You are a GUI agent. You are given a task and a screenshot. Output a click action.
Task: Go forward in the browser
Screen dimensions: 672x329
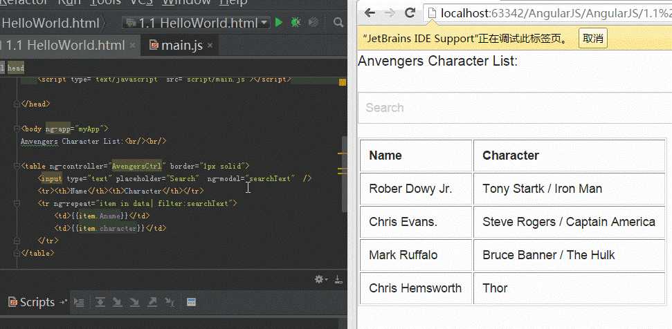click(390, 13)
